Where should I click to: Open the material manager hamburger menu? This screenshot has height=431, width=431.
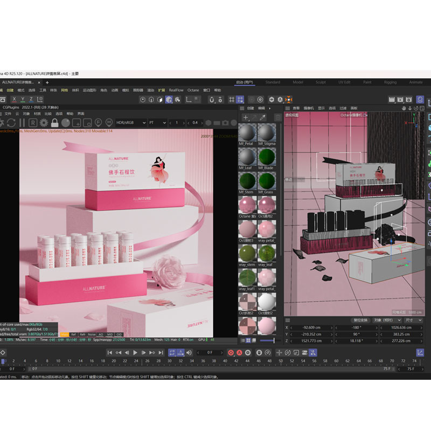[x=242, y=108]
